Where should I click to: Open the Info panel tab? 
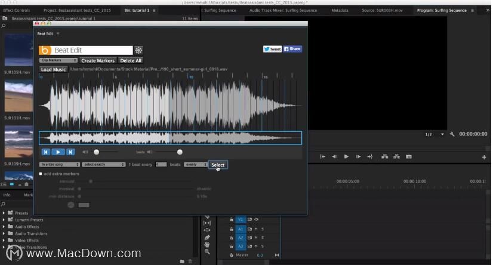coord(7,195)
